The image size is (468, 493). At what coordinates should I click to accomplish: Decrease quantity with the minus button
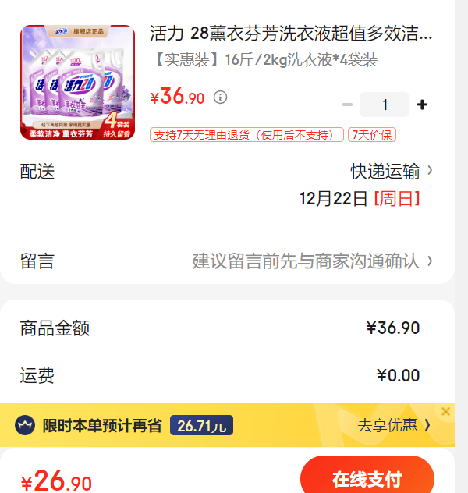[x=347, y=105]
